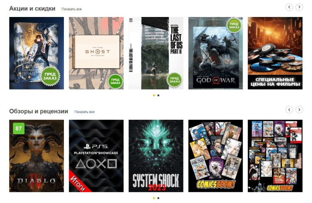Click next arrow in Акции и скидки section
312x203 pixels.
pos(299,7)
